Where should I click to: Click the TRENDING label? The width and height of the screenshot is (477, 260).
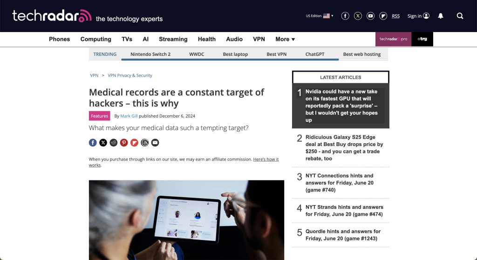(105, 54)
